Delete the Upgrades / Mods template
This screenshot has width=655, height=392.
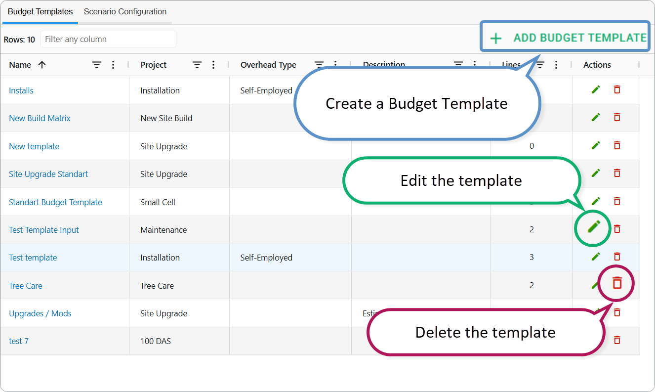617,312
